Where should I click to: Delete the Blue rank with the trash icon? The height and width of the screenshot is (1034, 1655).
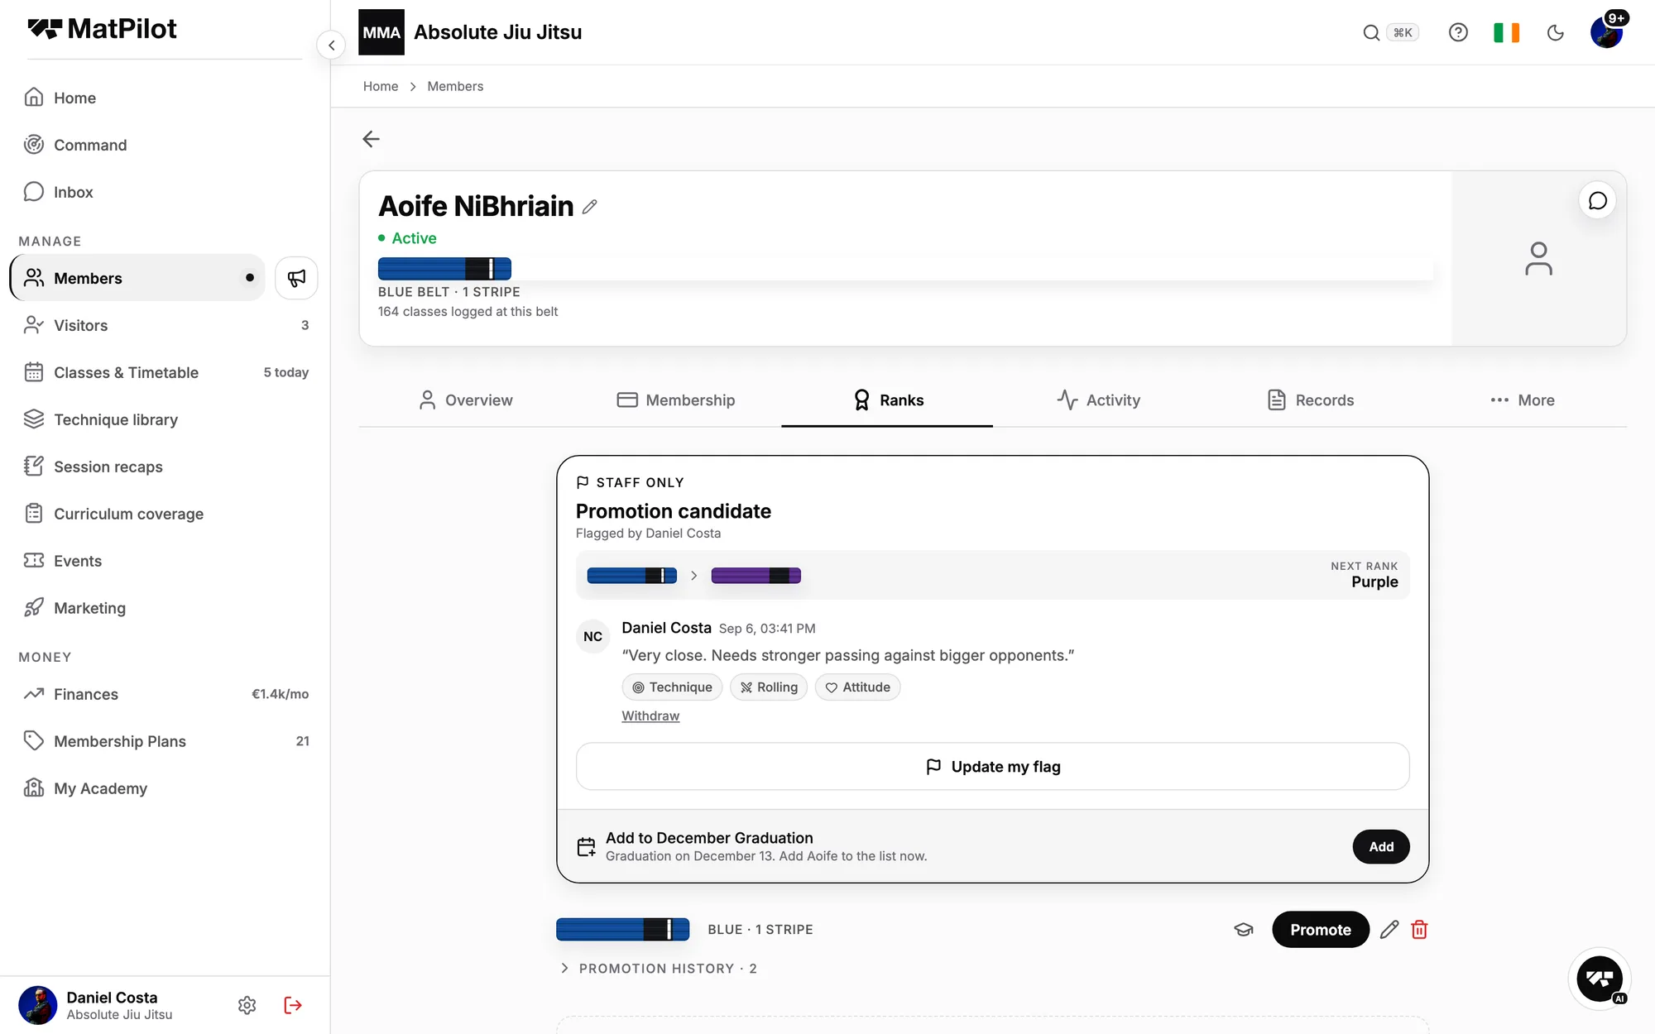pos(1419,930)
